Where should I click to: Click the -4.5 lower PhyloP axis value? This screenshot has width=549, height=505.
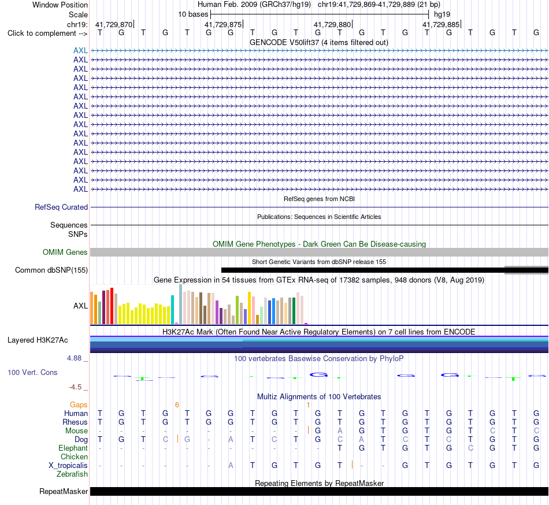click(x=75, y=387)
